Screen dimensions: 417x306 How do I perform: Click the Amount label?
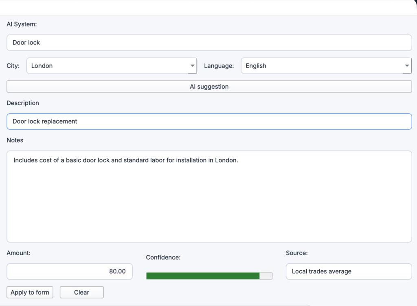[x=18, y=253]
